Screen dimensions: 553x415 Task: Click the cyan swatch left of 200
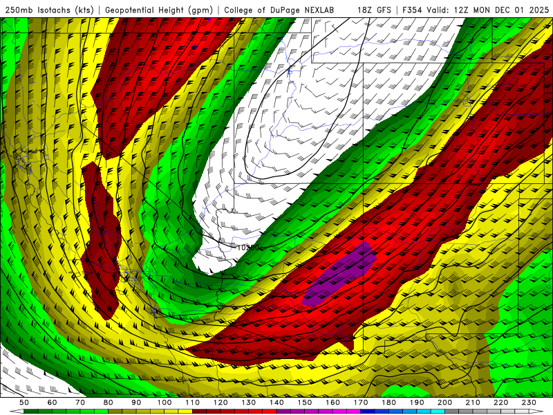[x=438, y=411]
